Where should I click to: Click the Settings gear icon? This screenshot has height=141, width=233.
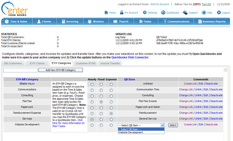tap(144, 13)
